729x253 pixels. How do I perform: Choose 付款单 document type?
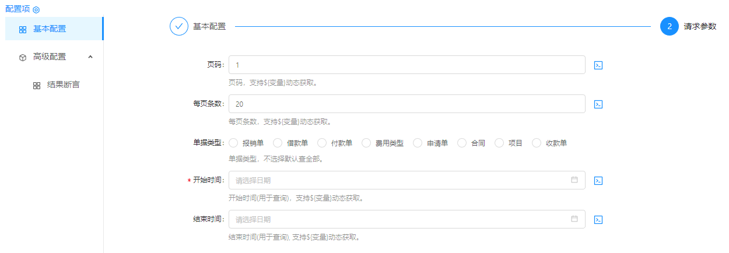click(x=323, y=143)
